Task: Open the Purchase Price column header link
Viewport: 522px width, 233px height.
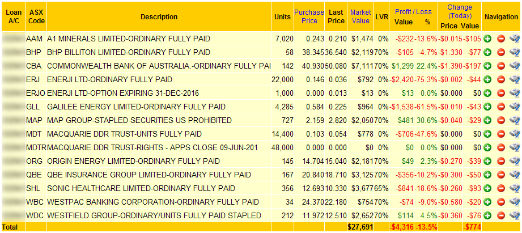Action: pos(309,16)
